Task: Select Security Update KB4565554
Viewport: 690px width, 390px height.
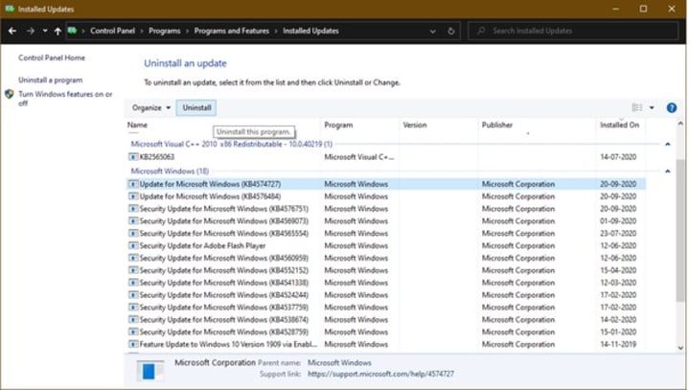Action: pos(386,233)
